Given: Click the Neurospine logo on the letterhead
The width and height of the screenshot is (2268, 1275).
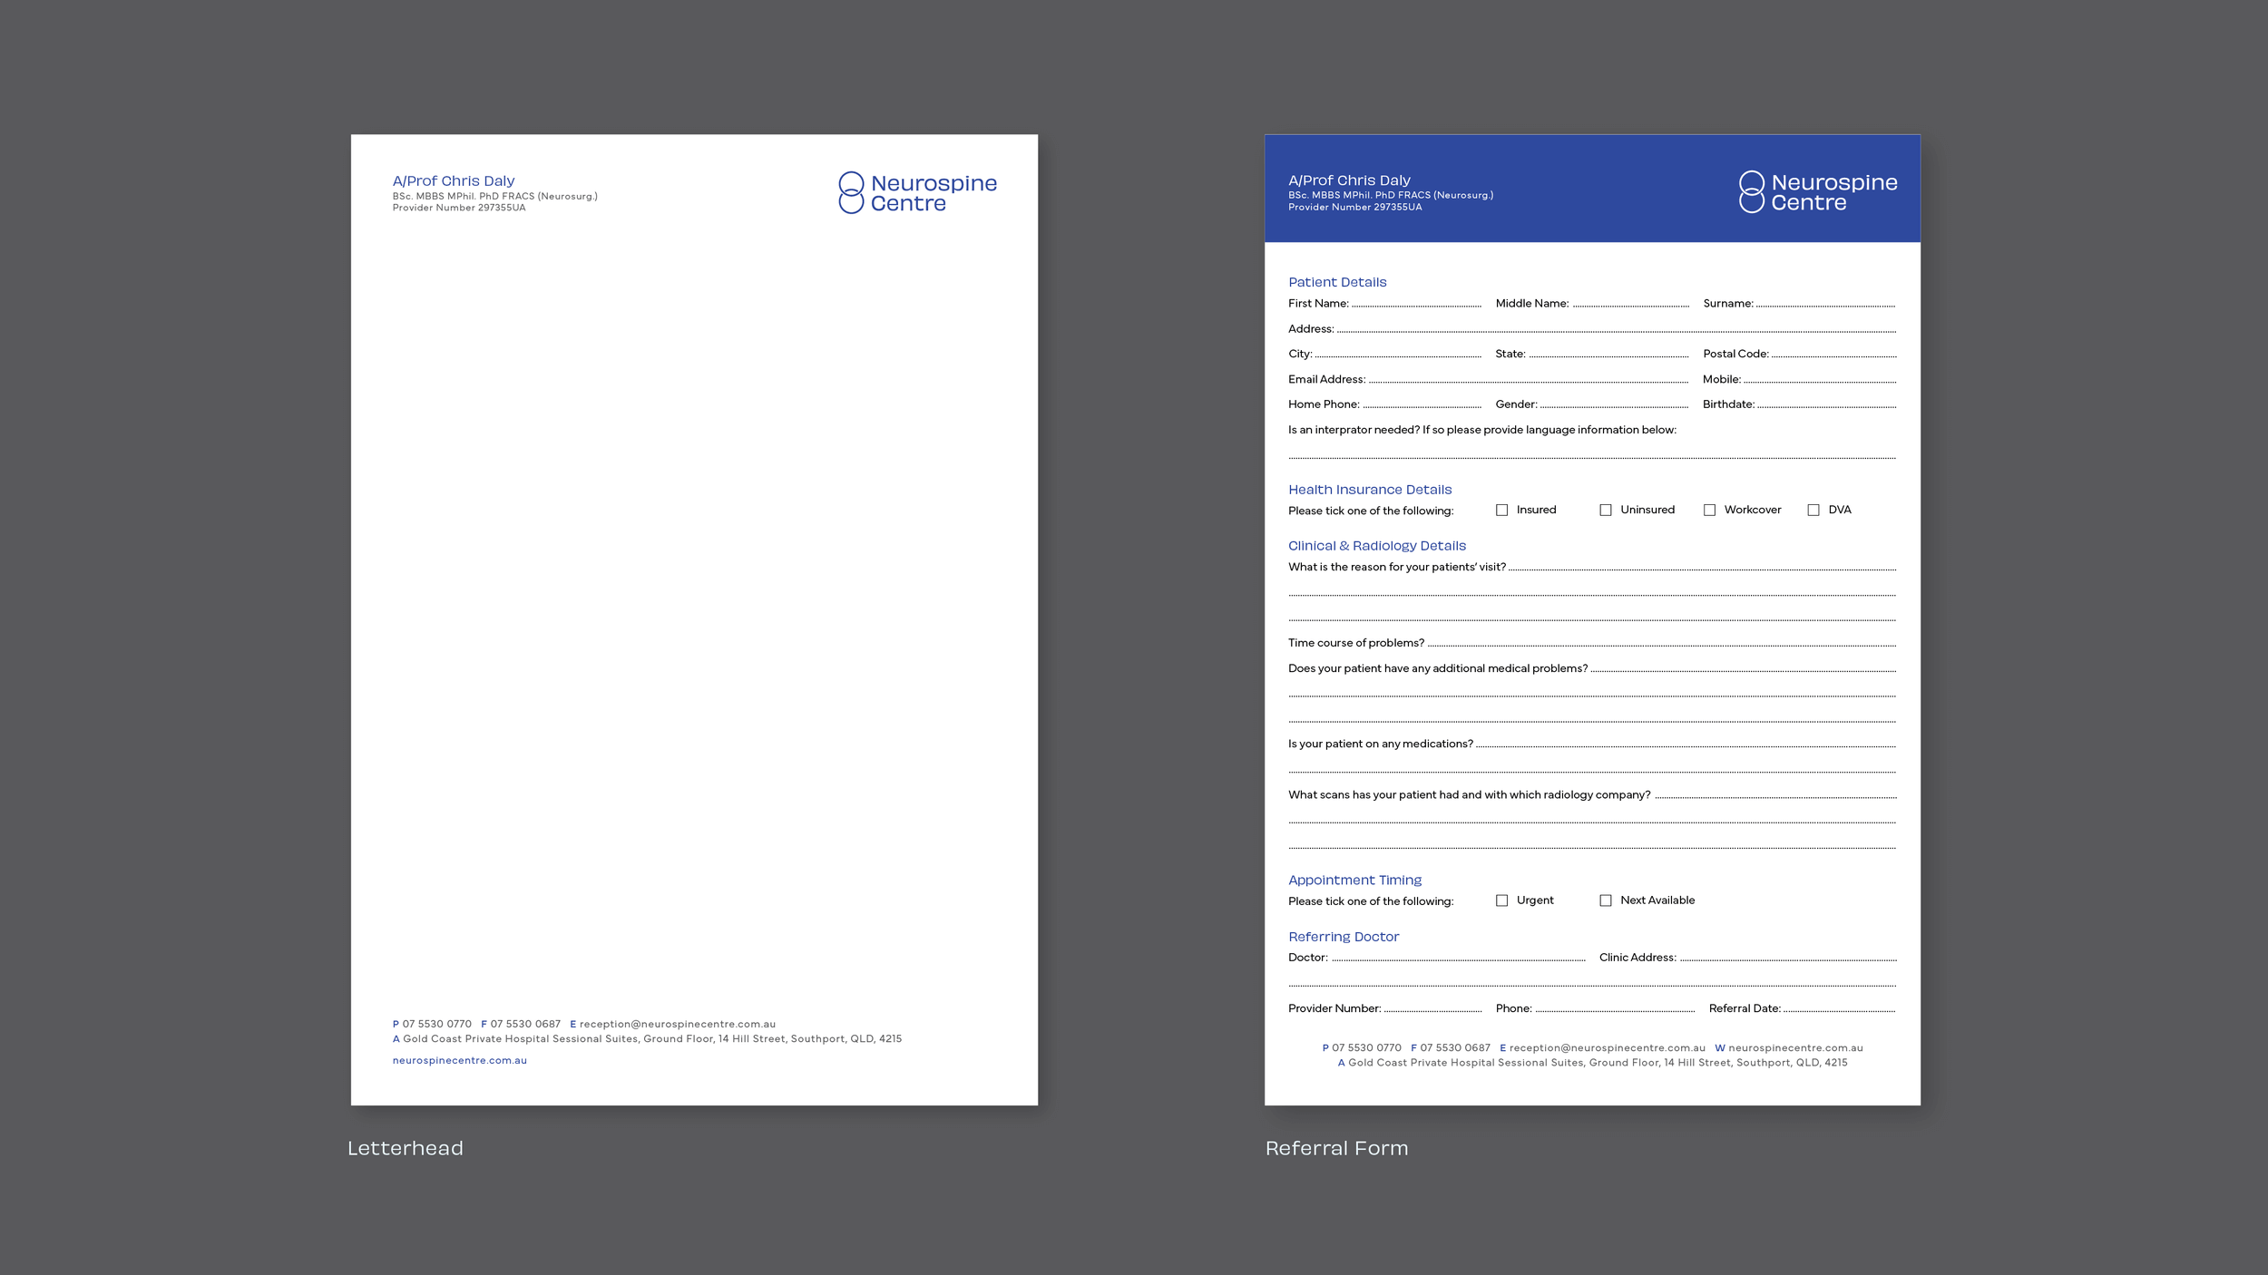Looking at the screenshot, I should tap(917, 192).
